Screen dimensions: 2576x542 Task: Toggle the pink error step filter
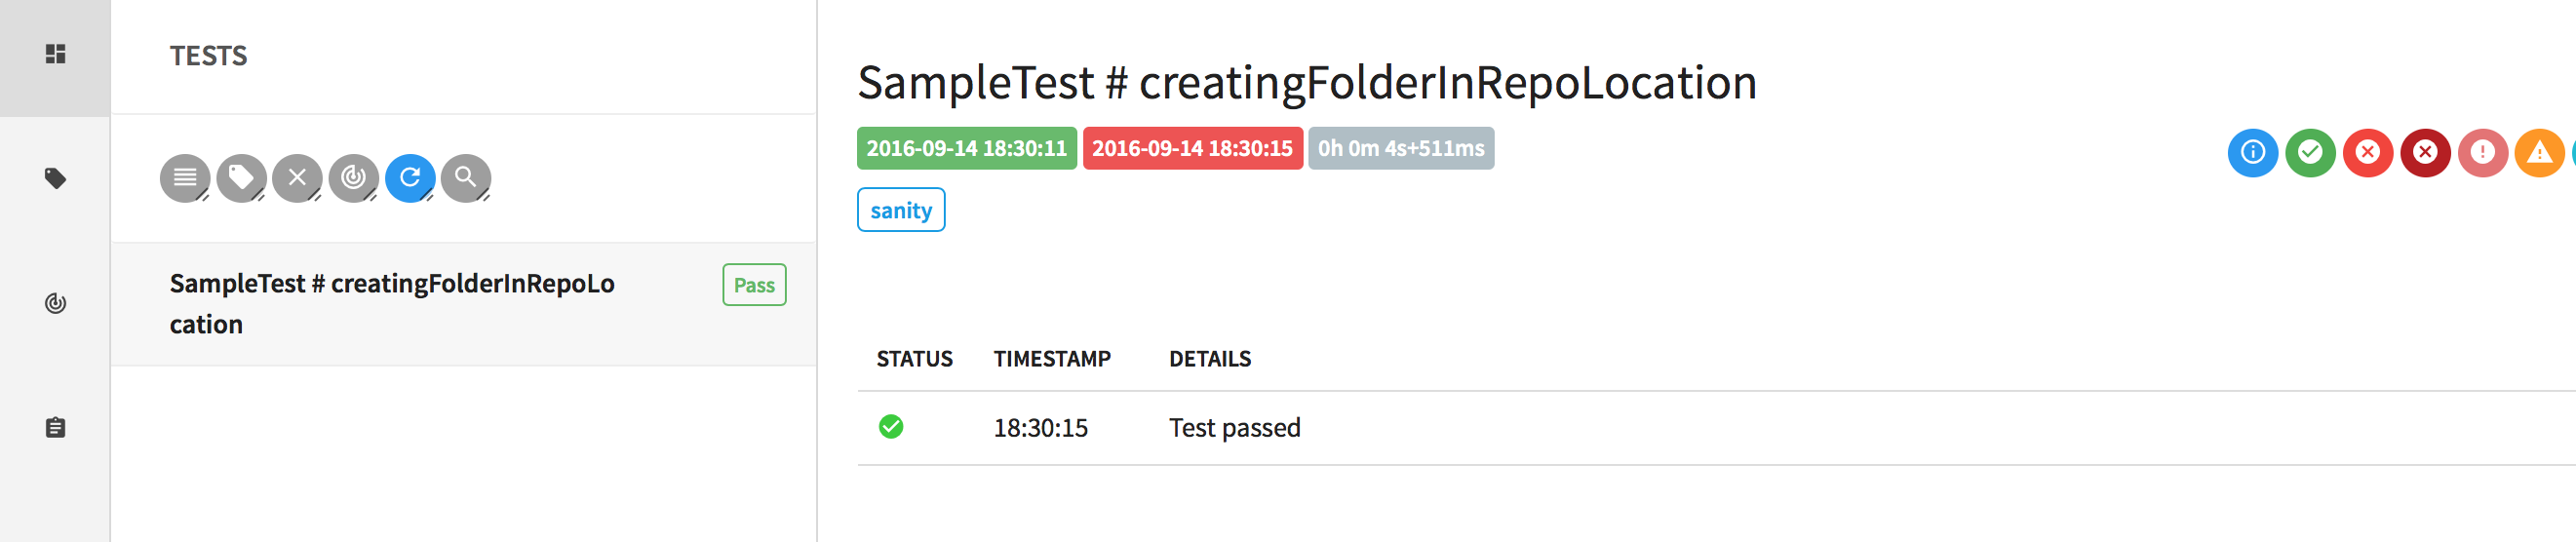pyautogui.click(x=2482, y=152)
